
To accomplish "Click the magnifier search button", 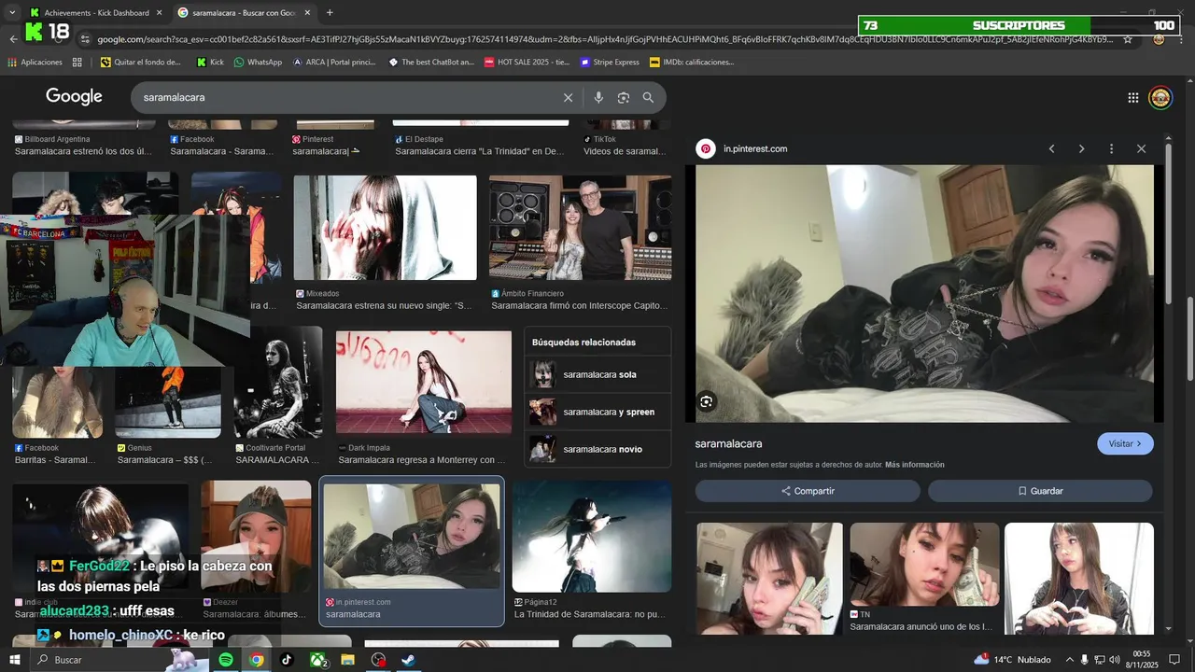I will tap(648, 97).
